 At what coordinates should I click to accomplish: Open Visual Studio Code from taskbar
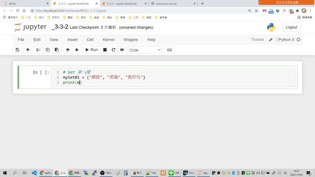click(x=34, y=173)
